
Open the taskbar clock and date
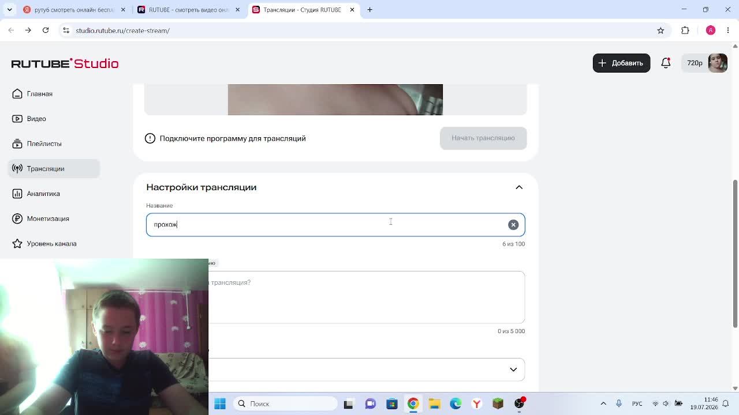[x=704, y=403]
